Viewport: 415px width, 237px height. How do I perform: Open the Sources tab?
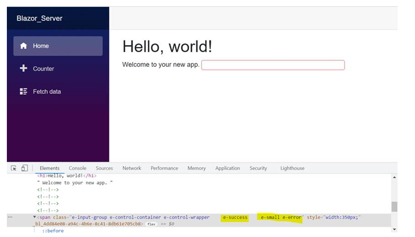tap(104, 168)
